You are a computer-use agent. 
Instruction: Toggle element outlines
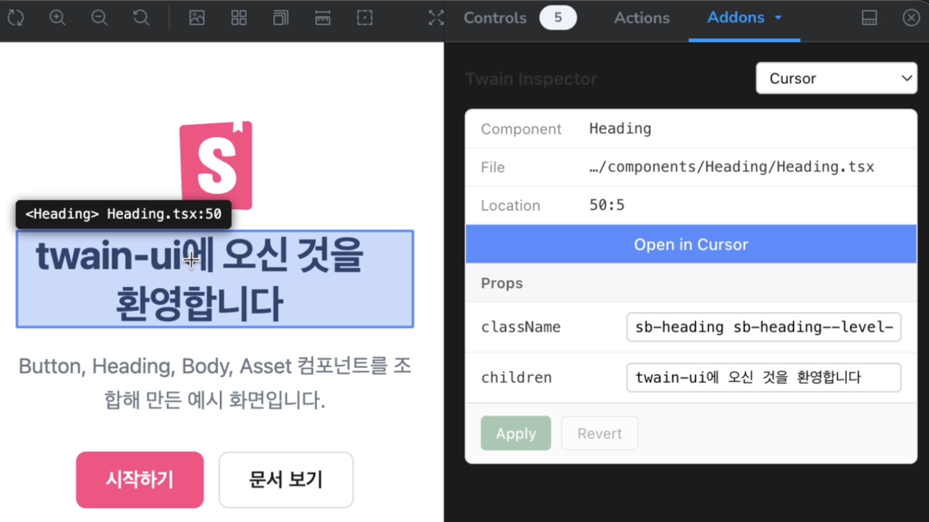[x=365, y=18]
